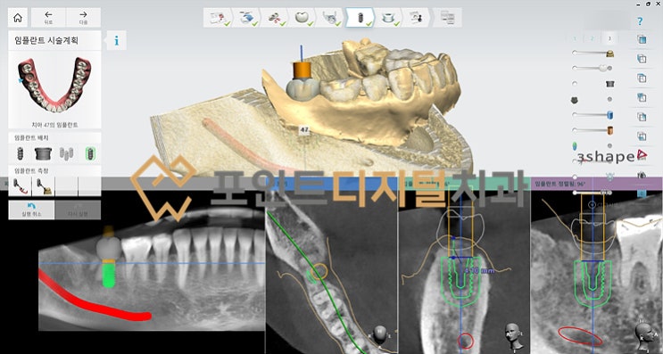Open the approval stamp workflow step

(x=417, y=18)
